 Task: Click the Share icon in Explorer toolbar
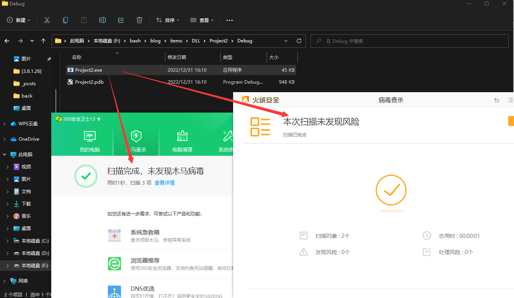point(121,20)
